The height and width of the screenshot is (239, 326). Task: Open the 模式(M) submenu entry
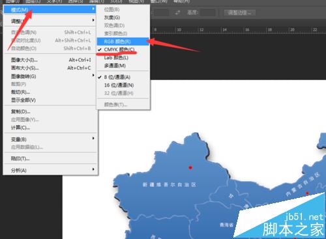tap(50, 10)
